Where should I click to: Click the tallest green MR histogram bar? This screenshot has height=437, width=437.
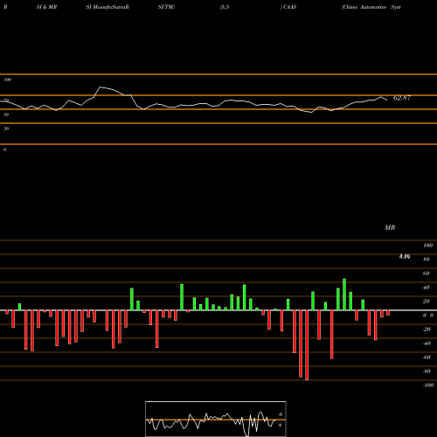pos(344,295)
